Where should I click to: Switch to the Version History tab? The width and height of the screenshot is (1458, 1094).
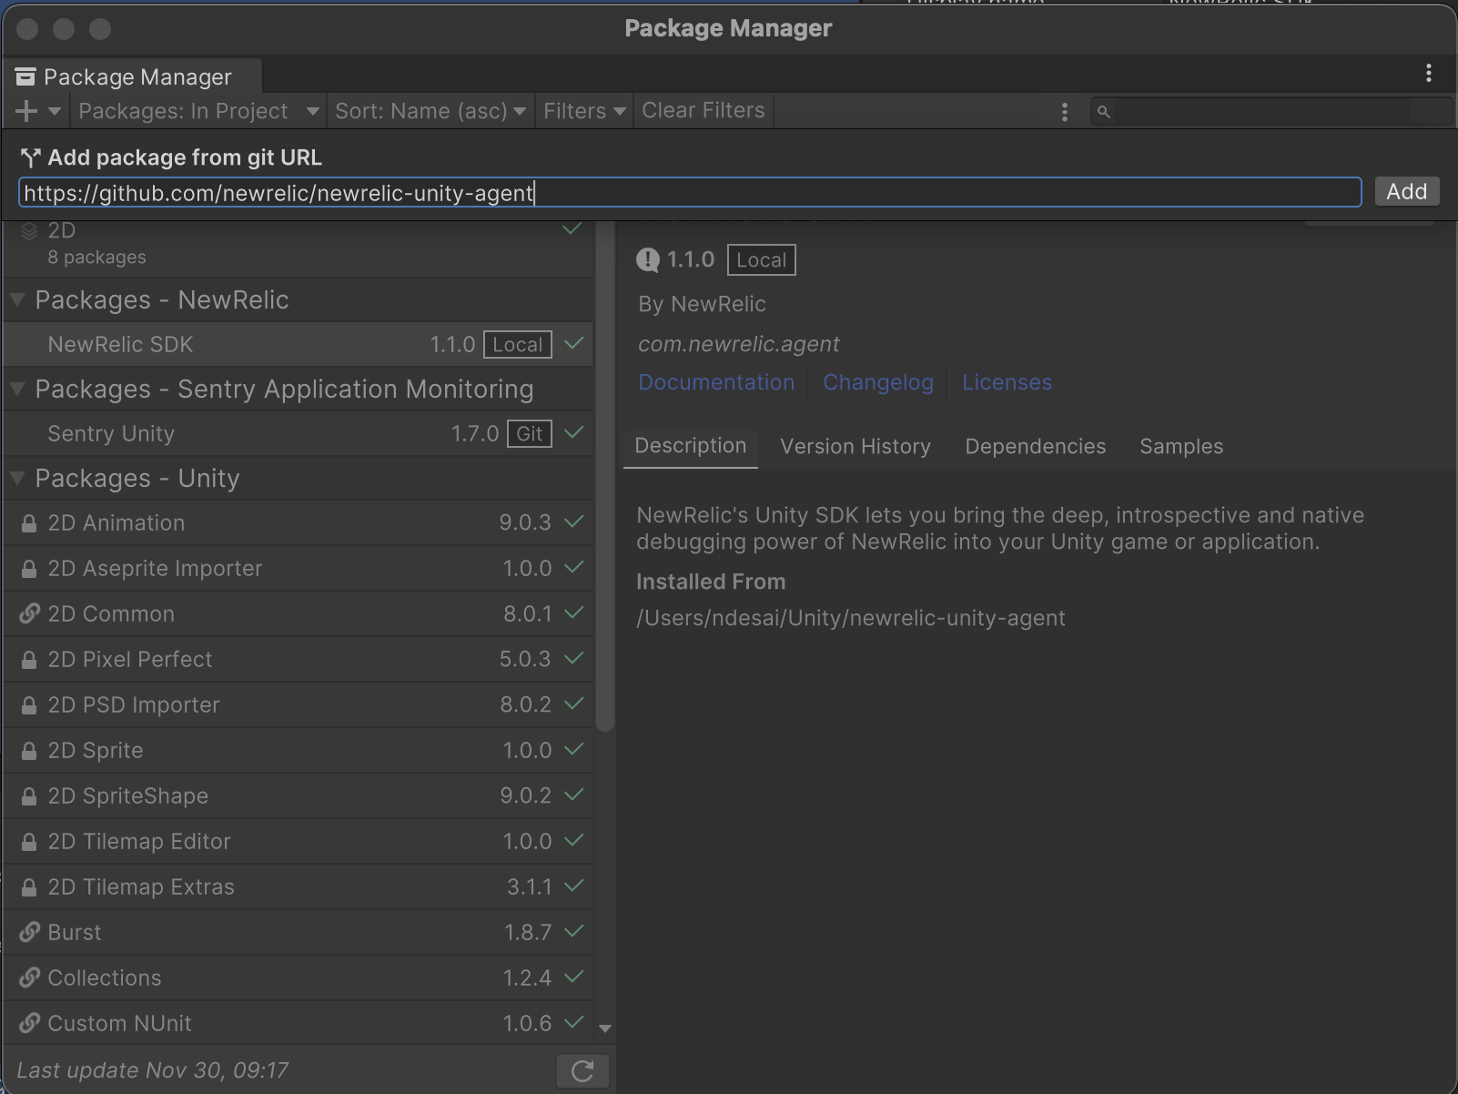pyautogui.click(x=854, y=446)
